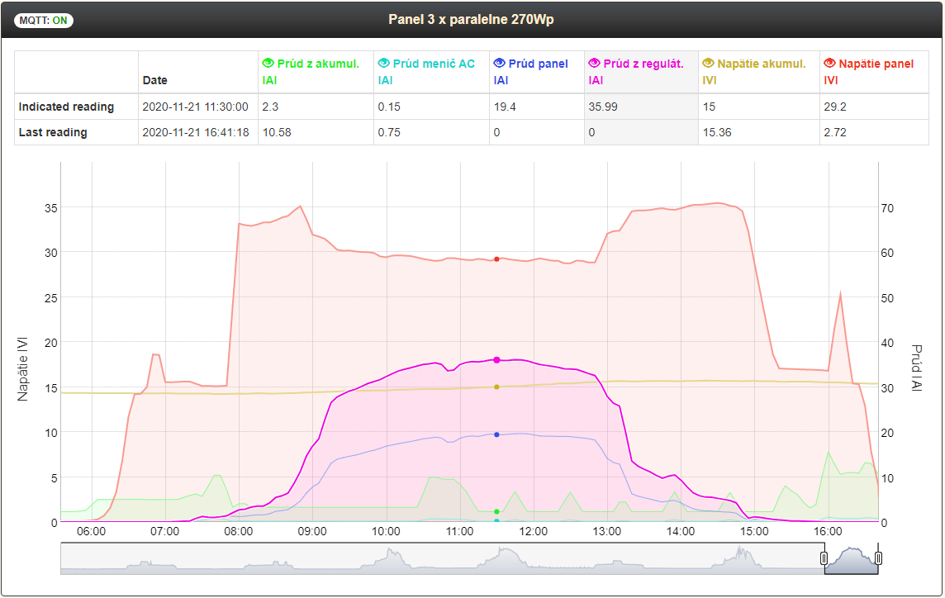Click the Napätie panel column header text
This screenshot has height=598, width=945.
click(876, 64)
